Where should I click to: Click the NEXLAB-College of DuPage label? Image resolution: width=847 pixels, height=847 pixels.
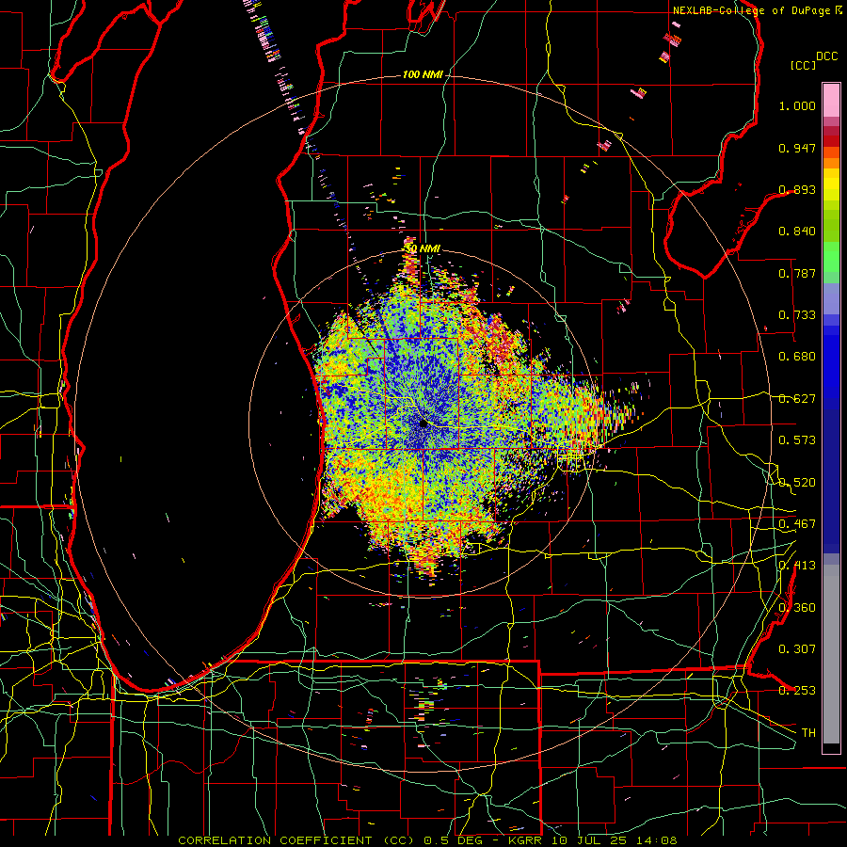coord(751,10)
